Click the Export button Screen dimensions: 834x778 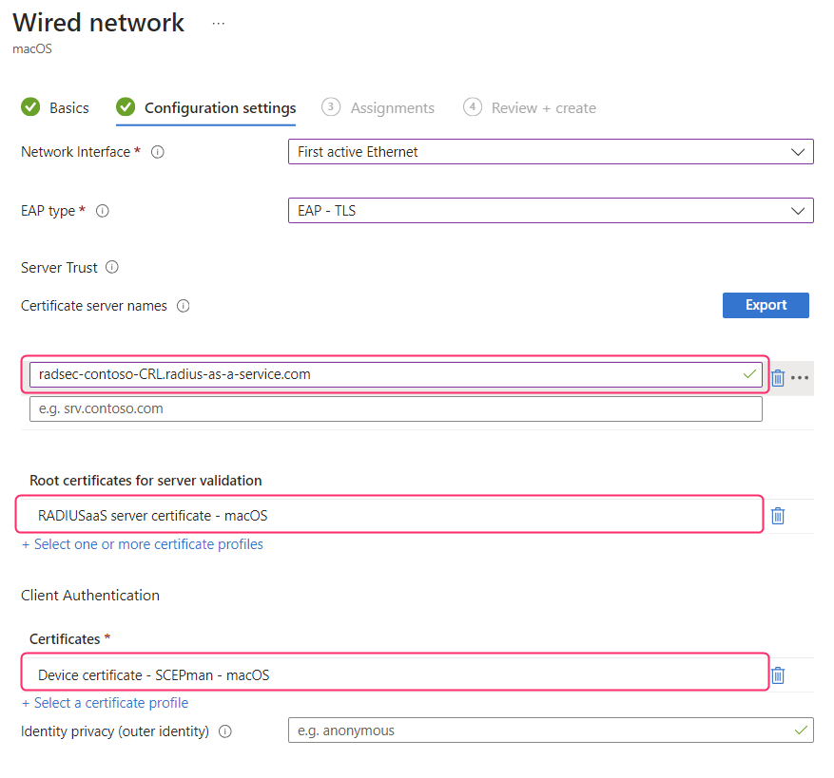[766, 305]
